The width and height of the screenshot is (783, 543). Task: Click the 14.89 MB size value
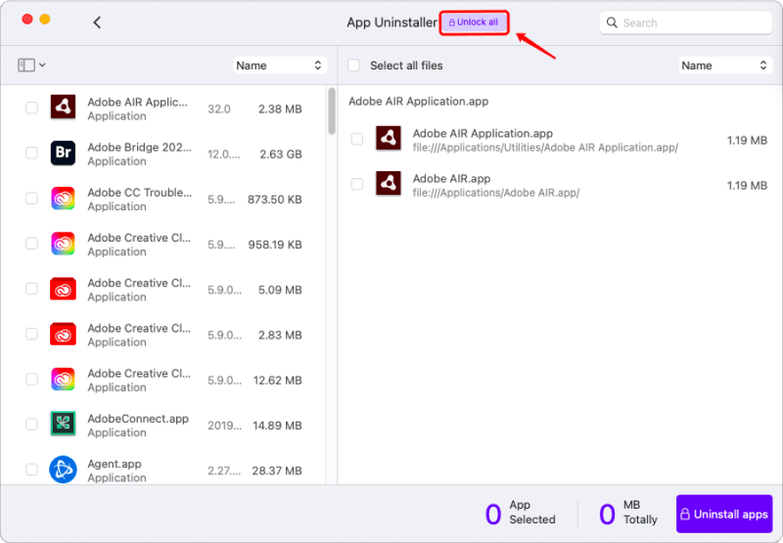pos(277,426)
